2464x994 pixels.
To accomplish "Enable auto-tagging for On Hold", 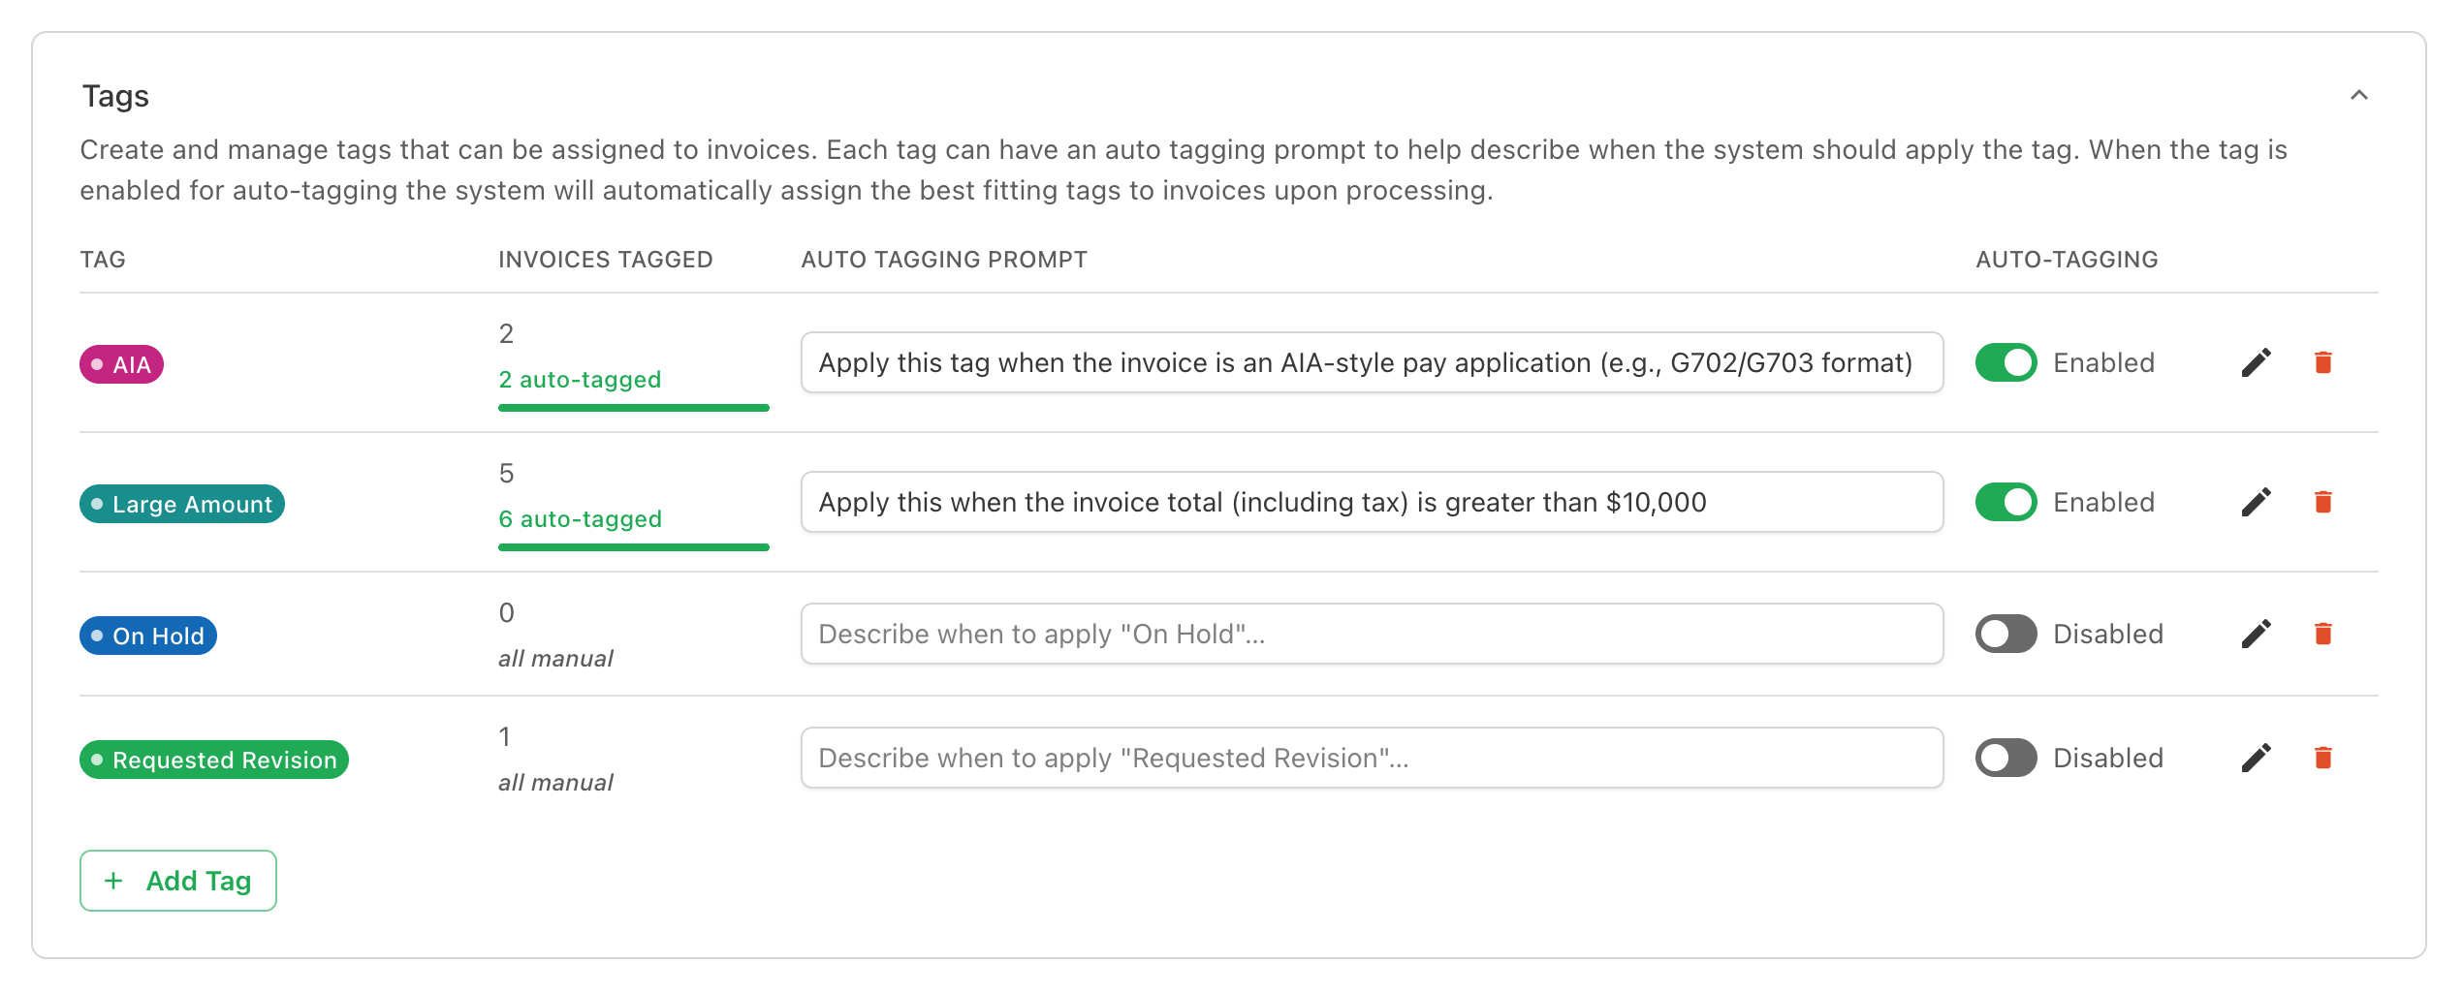I will [2006, 635].
